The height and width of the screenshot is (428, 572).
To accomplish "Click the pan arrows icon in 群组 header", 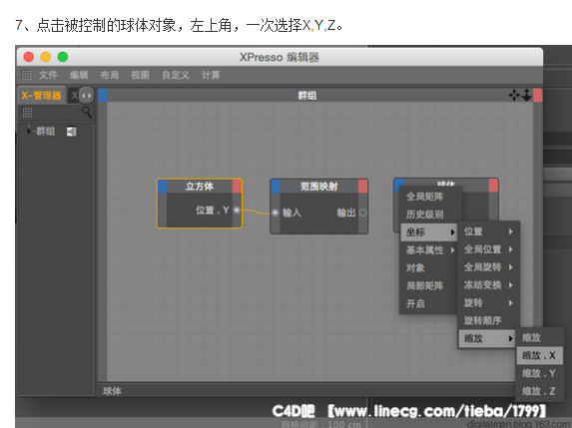I will click(x=514, y=95).
